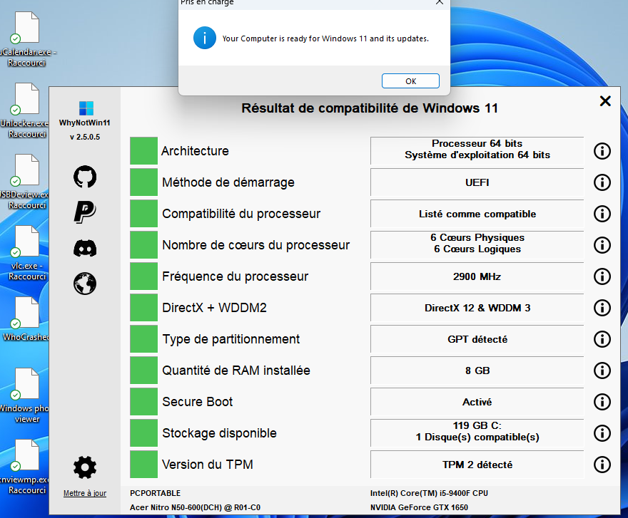This screenshot has width=628, height=518.
Task: Show info for Architecture row
Action: click(x=602, y=151)
